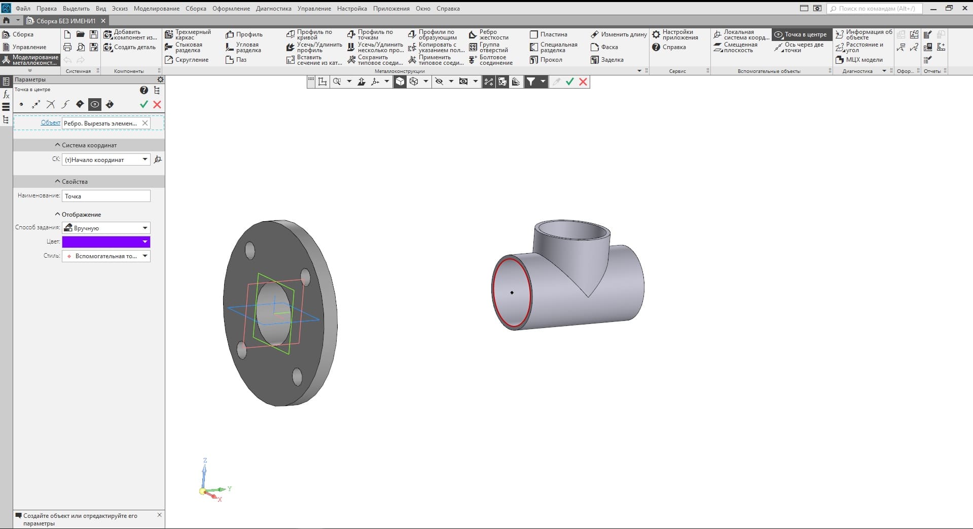Open 'МЦХ модели' calculation
The width and height of the screenshot is (973, 529).
pos(859,60)
